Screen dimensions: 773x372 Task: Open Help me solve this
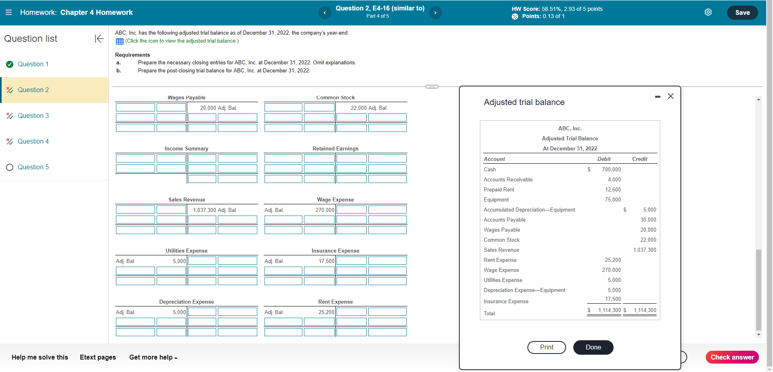(x=40, y=357)
